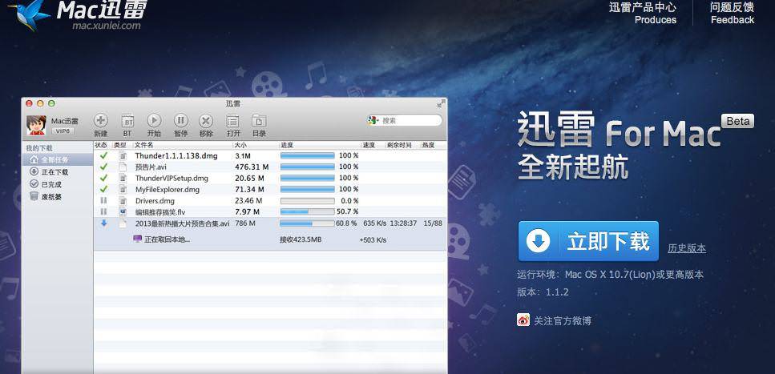Sort by the 文件名 column header
775x374 pixels.
pos(144,145)
